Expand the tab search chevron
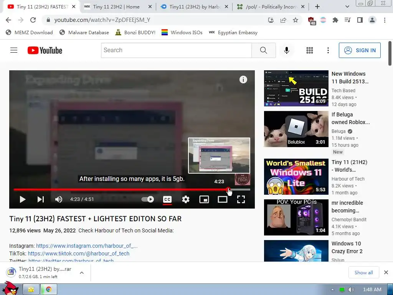393x295 pixels. pos(347,7)
